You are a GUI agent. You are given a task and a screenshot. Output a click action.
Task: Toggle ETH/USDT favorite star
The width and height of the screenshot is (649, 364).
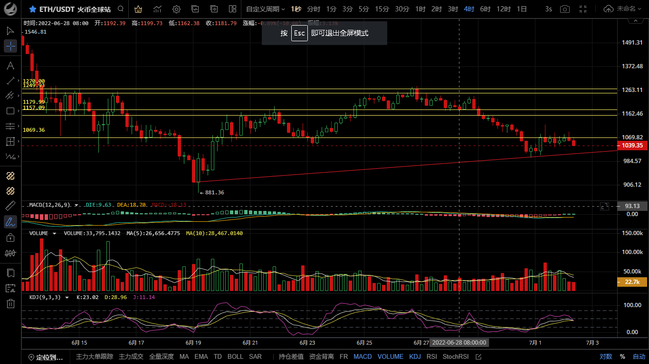pyautogui.click(x=32, y=9)
